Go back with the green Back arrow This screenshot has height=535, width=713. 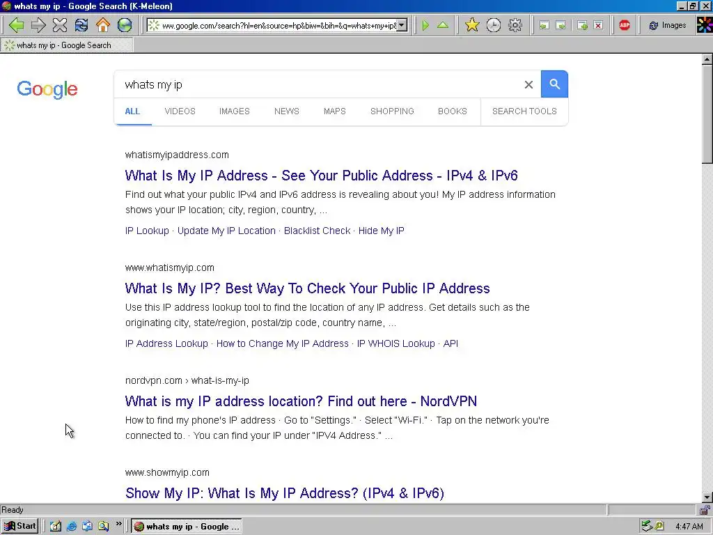click(17, 25)
